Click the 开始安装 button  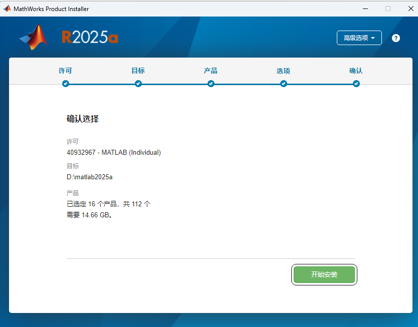pos(324,274)
